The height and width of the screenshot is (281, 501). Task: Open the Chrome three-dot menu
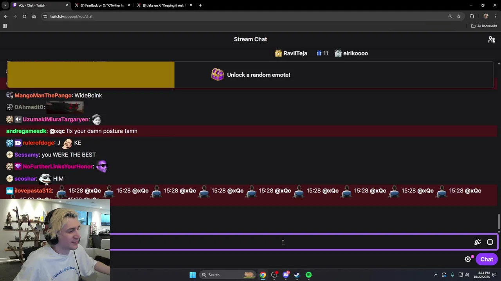[x=495, y=16]
